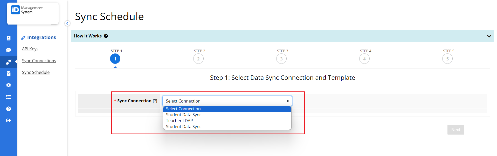Image resolution: width=497 pixels, height=156 pixels.
Task: Open the chat messages sidebar icon
Action: [x=9, y=50]
